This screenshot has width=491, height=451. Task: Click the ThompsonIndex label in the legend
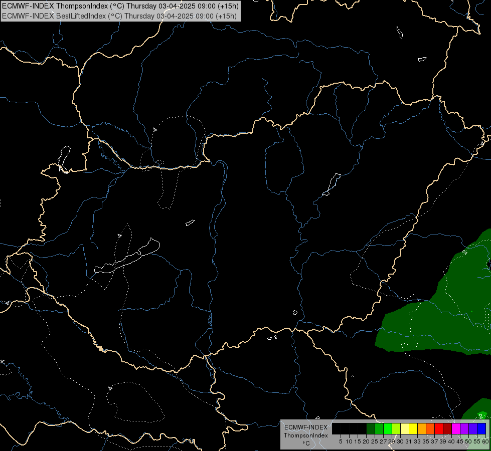305,435
